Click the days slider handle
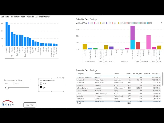Screen dimensions: 164x123 pyautogui.click(x=7, y=88)
